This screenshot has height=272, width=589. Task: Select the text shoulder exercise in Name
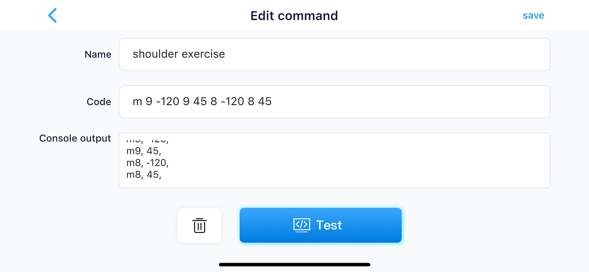pos(179,54)
